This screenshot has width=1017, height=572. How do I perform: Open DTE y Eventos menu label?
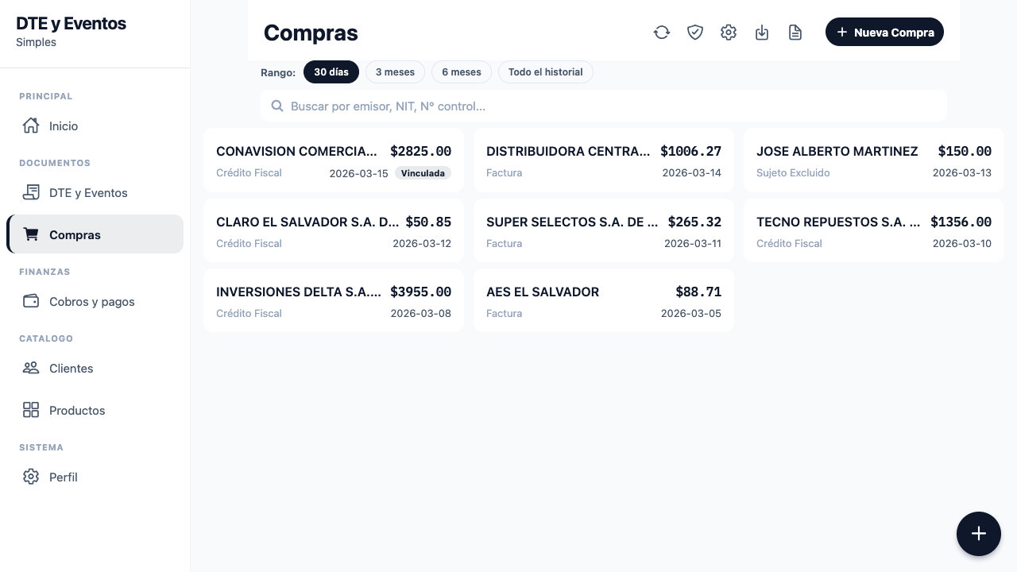point(88,193)
